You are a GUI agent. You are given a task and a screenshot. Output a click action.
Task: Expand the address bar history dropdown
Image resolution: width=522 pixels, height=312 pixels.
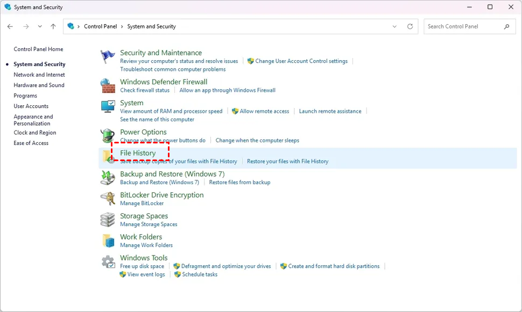pos(395,26)
